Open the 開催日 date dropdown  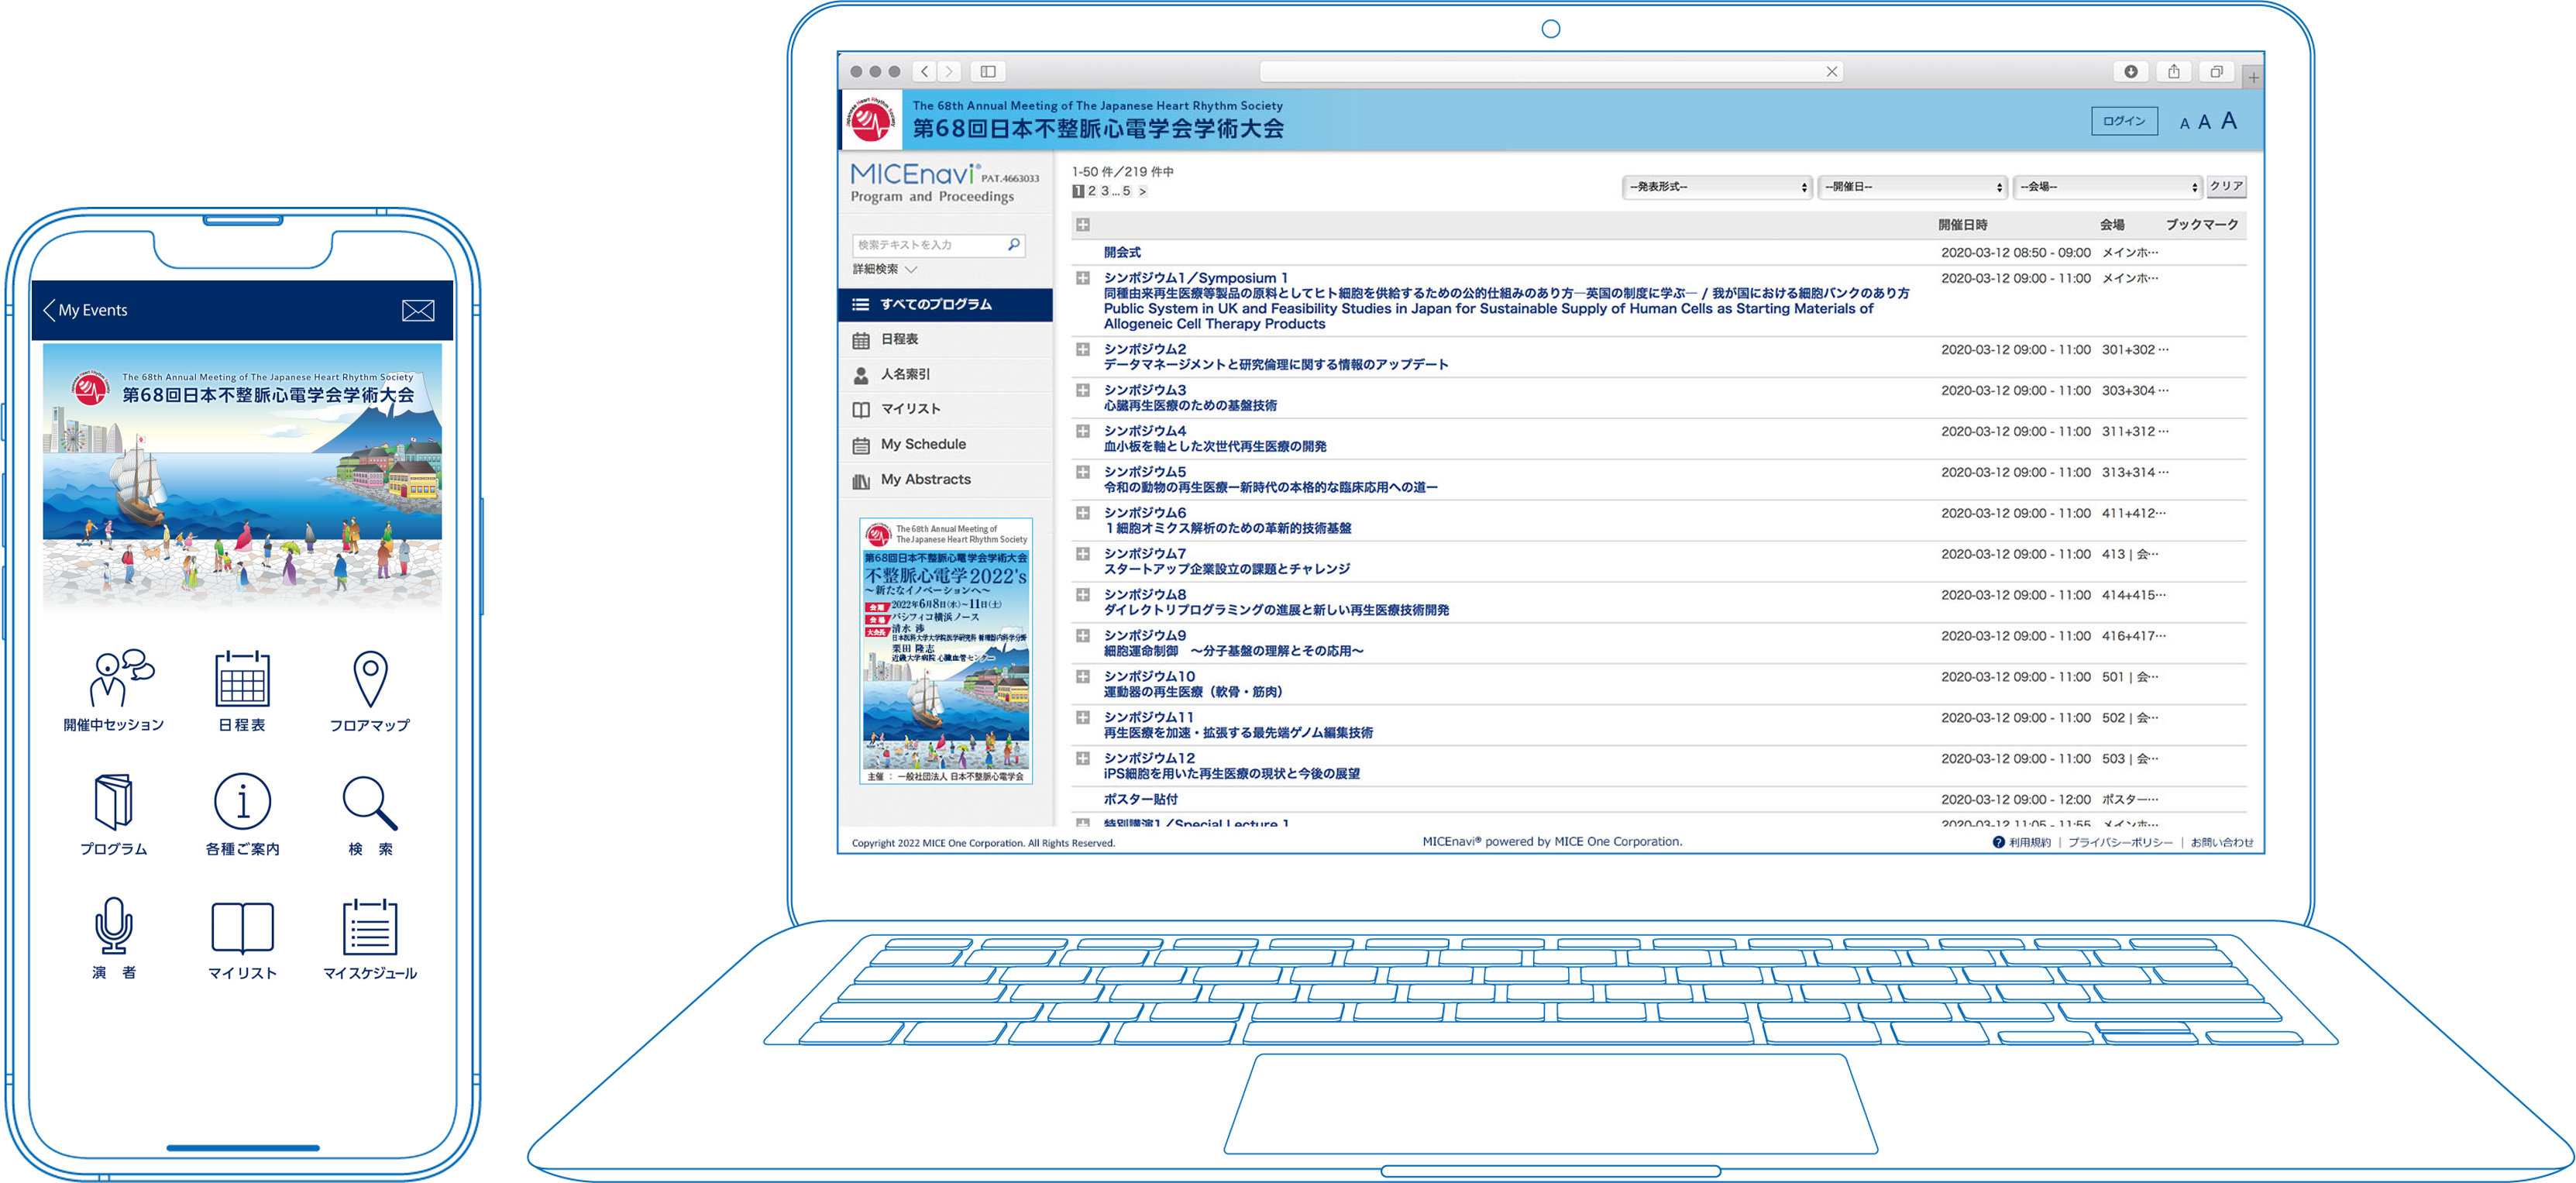tap(1912, 187)
